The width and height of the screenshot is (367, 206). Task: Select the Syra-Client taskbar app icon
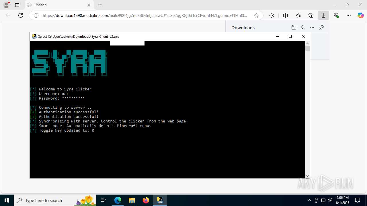pyautogui.click(x=160, y=200)
